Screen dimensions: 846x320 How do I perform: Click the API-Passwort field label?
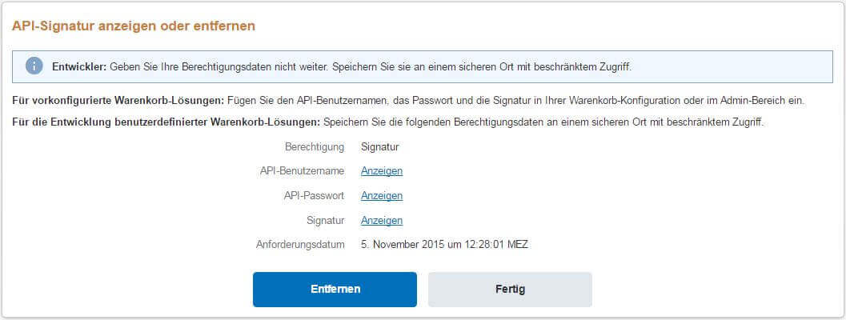coord(314,195)
